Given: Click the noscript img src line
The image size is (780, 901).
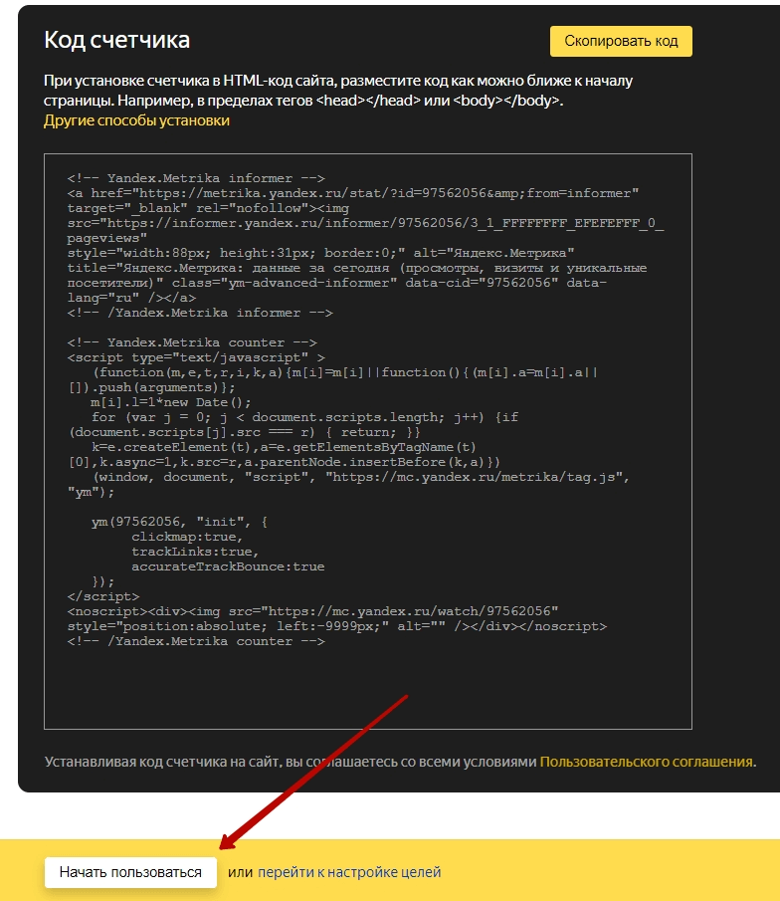Looking at the screenshot, I should point(312,611).
